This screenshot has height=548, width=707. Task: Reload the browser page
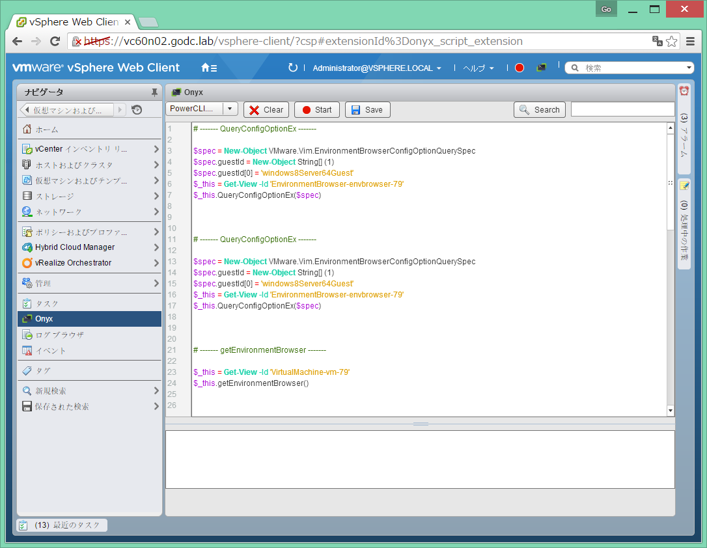tap(55, 41)
